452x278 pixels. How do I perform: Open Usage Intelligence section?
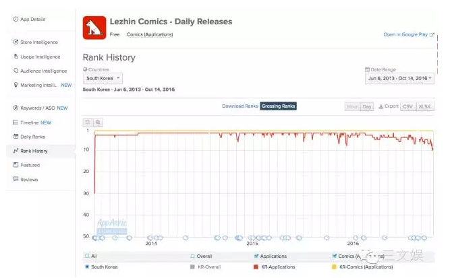pos(40,57)
